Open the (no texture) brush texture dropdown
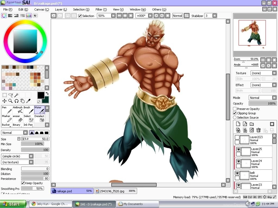278x208 pixels. 31,162
